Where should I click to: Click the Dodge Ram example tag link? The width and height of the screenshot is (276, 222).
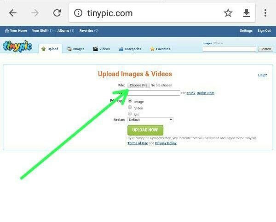pos(206,93)
